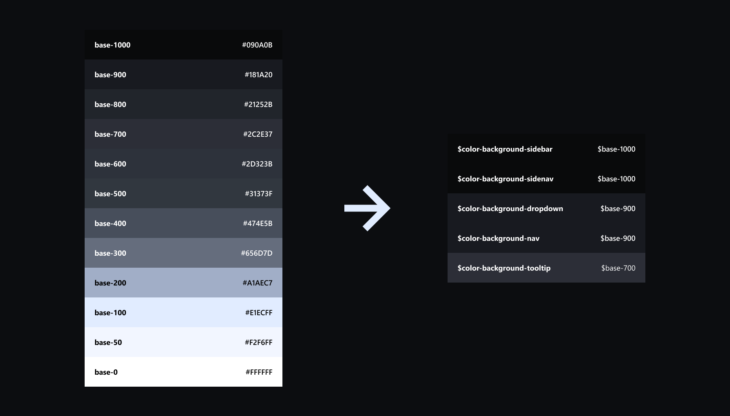Click the $color-background-nav token row
Viewport: 730px width, 416px height.
tap(546, 238)
